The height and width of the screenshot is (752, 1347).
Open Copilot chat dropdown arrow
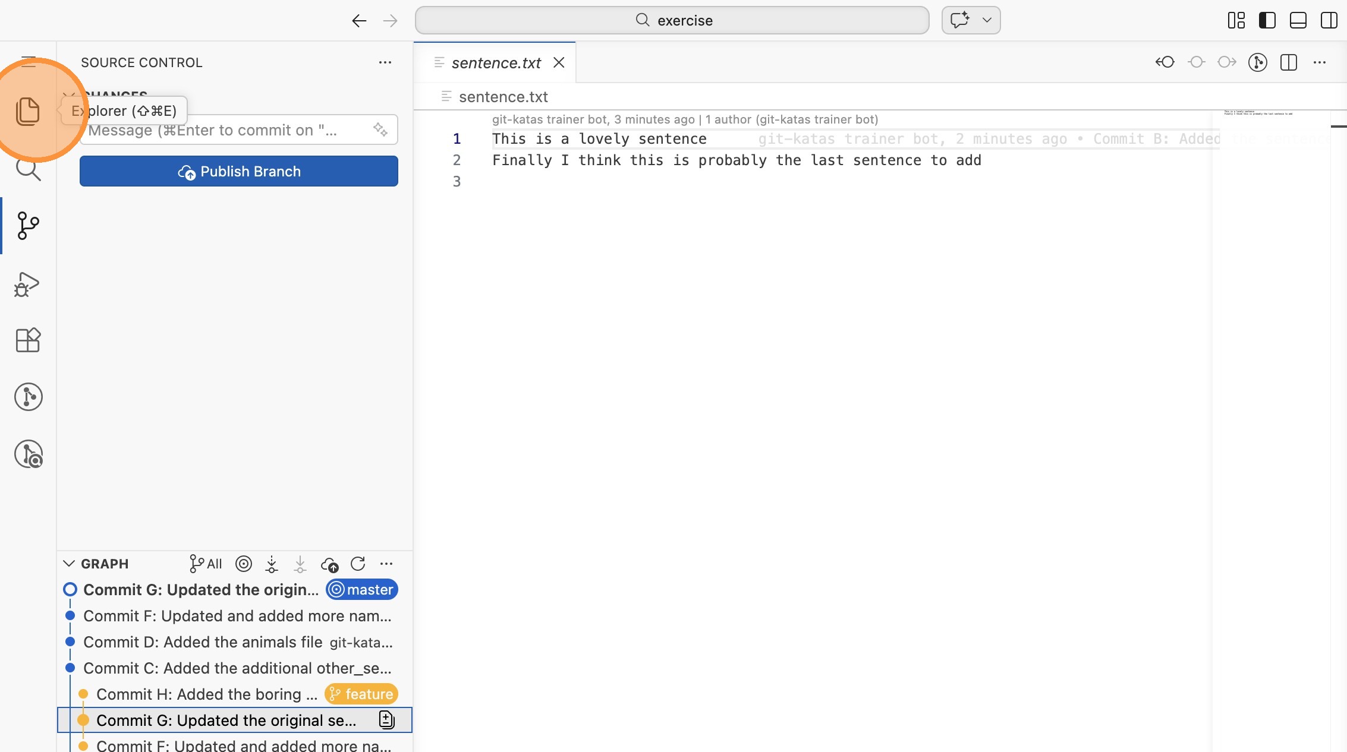[987, 20]
